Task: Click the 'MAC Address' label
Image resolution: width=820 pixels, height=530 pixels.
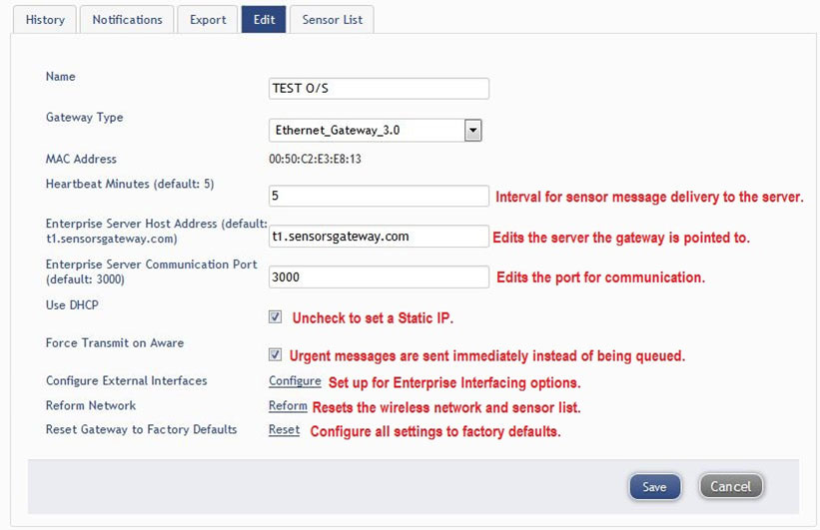Action: tap(81, 159)
